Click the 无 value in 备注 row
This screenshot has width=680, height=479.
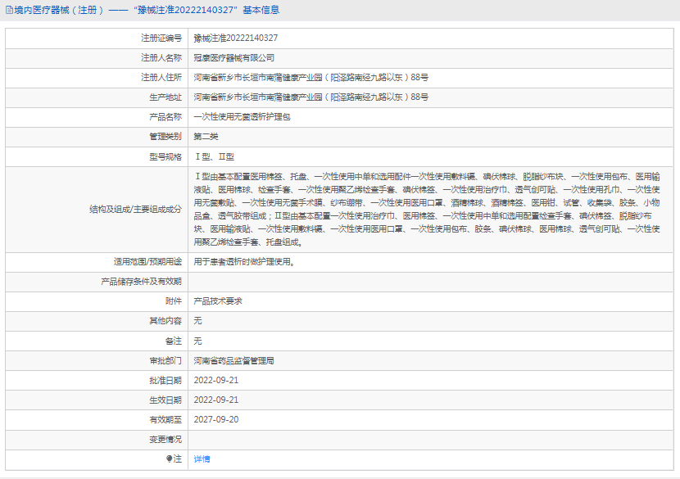(197, 341)
